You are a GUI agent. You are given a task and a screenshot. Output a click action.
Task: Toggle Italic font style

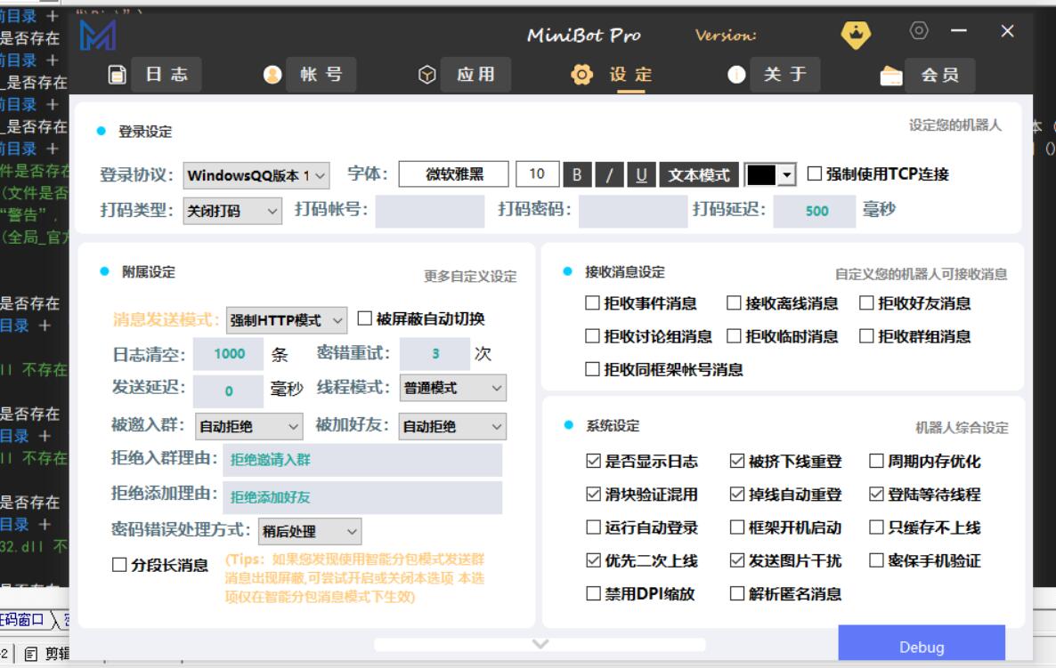[609, 175]
